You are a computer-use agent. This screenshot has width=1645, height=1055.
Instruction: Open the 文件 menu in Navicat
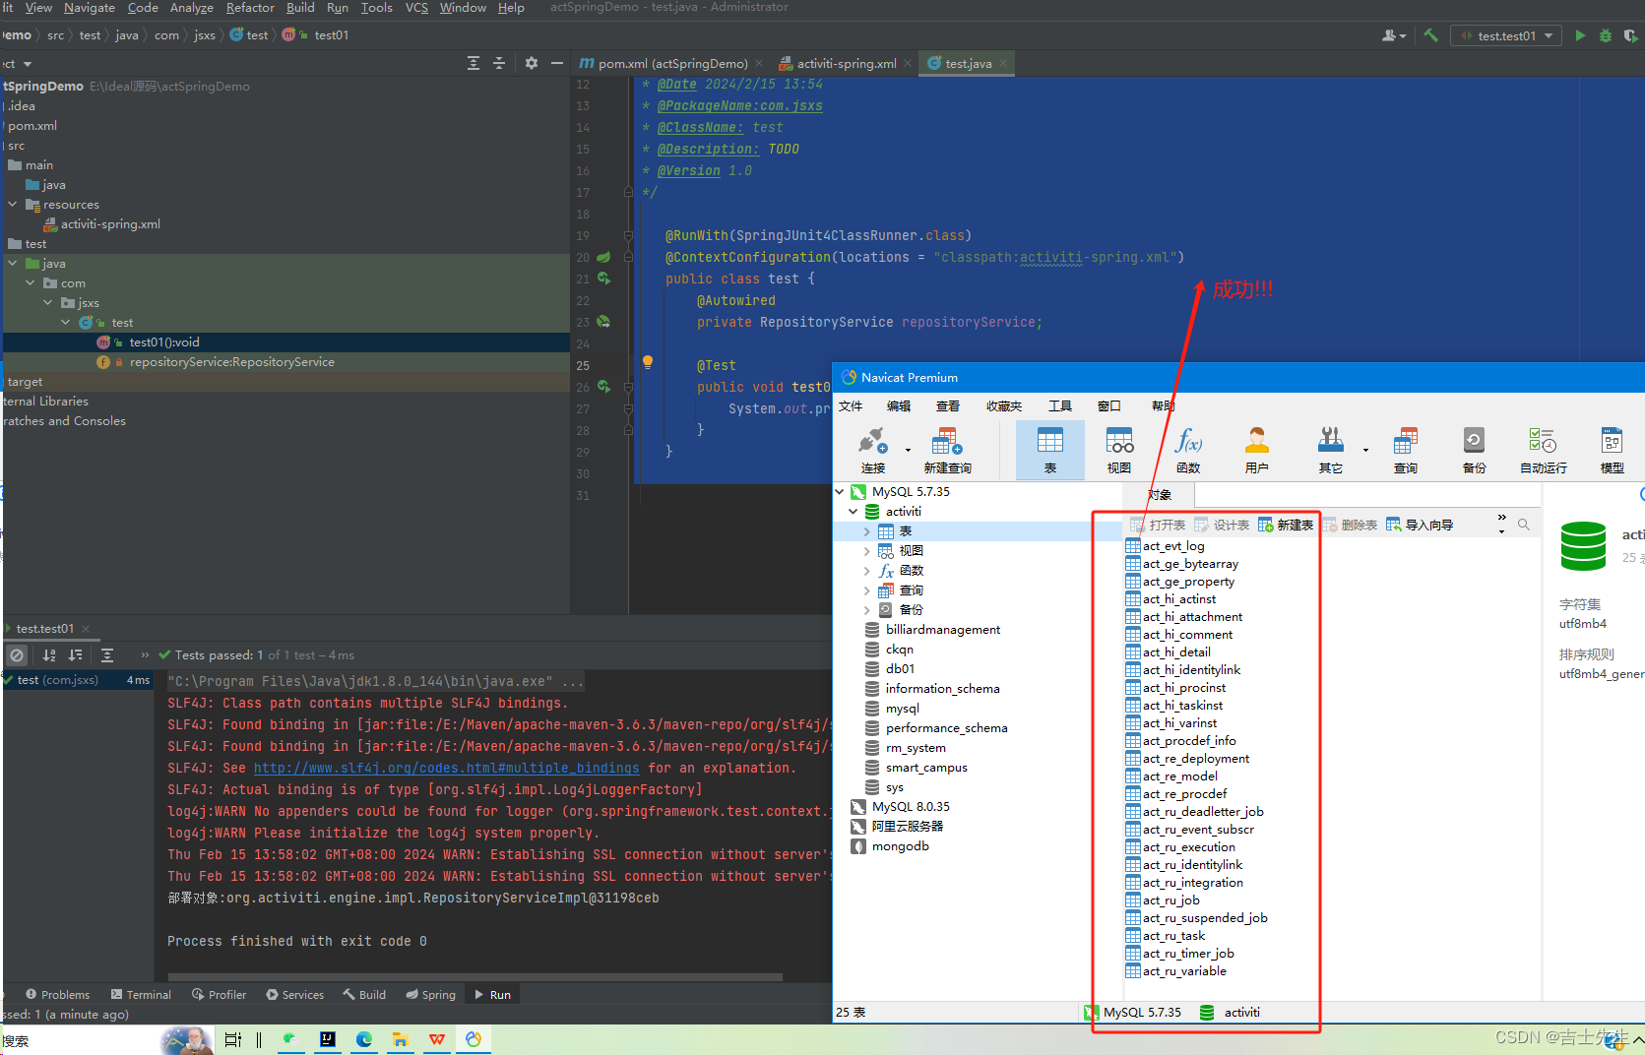[851, 405]
